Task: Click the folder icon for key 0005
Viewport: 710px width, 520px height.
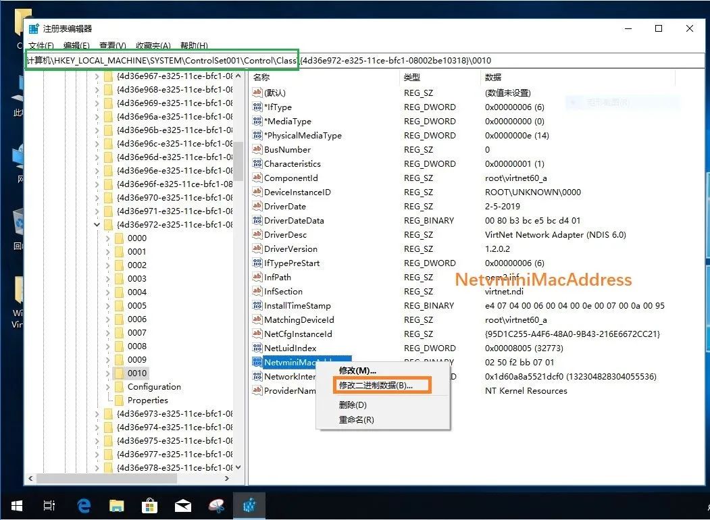Action: [119, 305]
